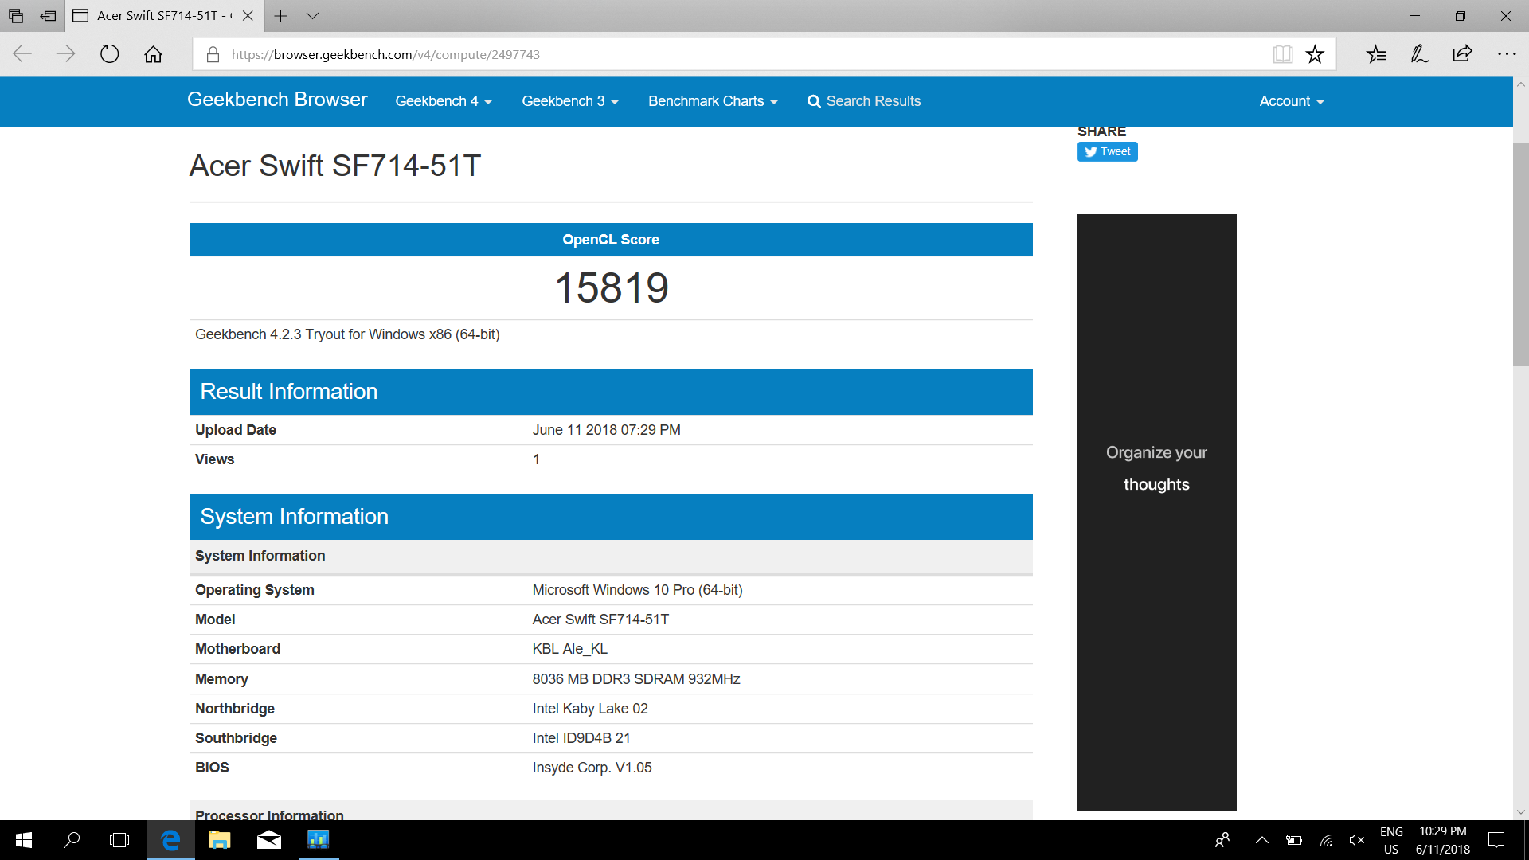Select Geekbench 4.2.3 Tryout version text

coord(347,334)
